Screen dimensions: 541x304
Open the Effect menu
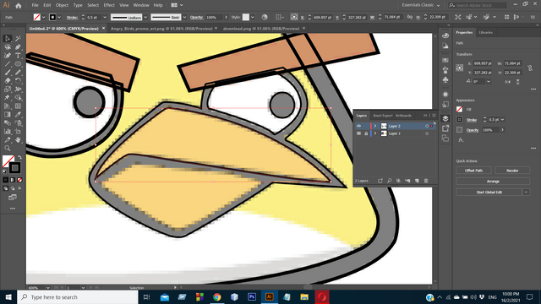[109, 5]
